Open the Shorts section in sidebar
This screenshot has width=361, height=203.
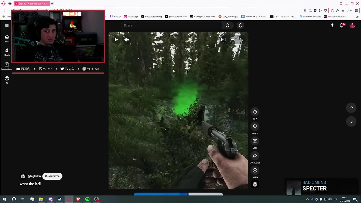(7, 52)
